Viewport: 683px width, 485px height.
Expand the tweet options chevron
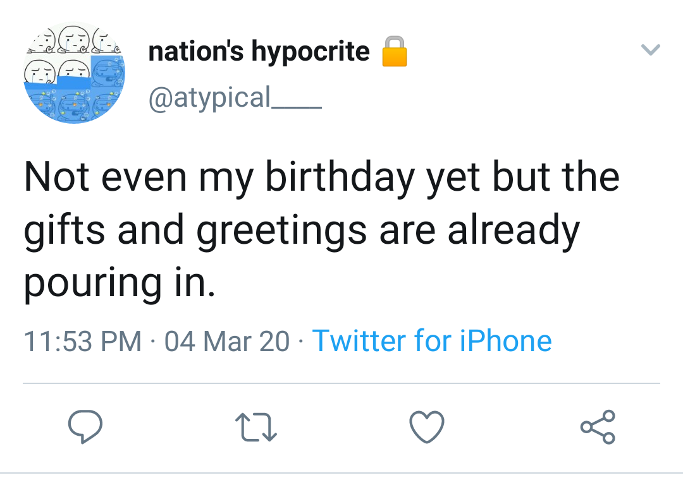[x=651, y=49]
